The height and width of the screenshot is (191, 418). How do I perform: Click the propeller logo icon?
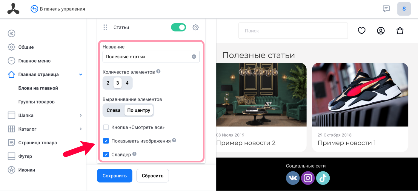(13, 9)
